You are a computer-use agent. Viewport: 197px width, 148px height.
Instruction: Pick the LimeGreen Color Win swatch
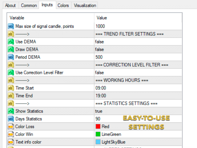(98, 134)
